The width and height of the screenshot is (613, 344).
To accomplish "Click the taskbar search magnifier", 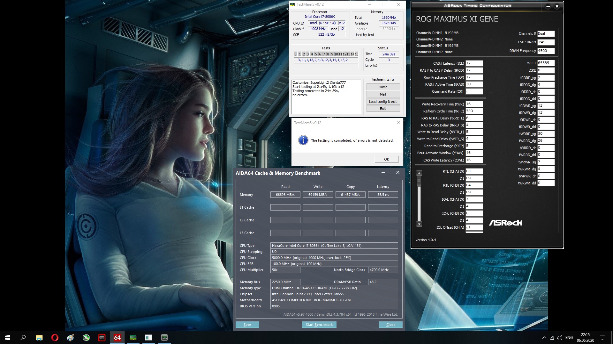I will click(23, 338).
